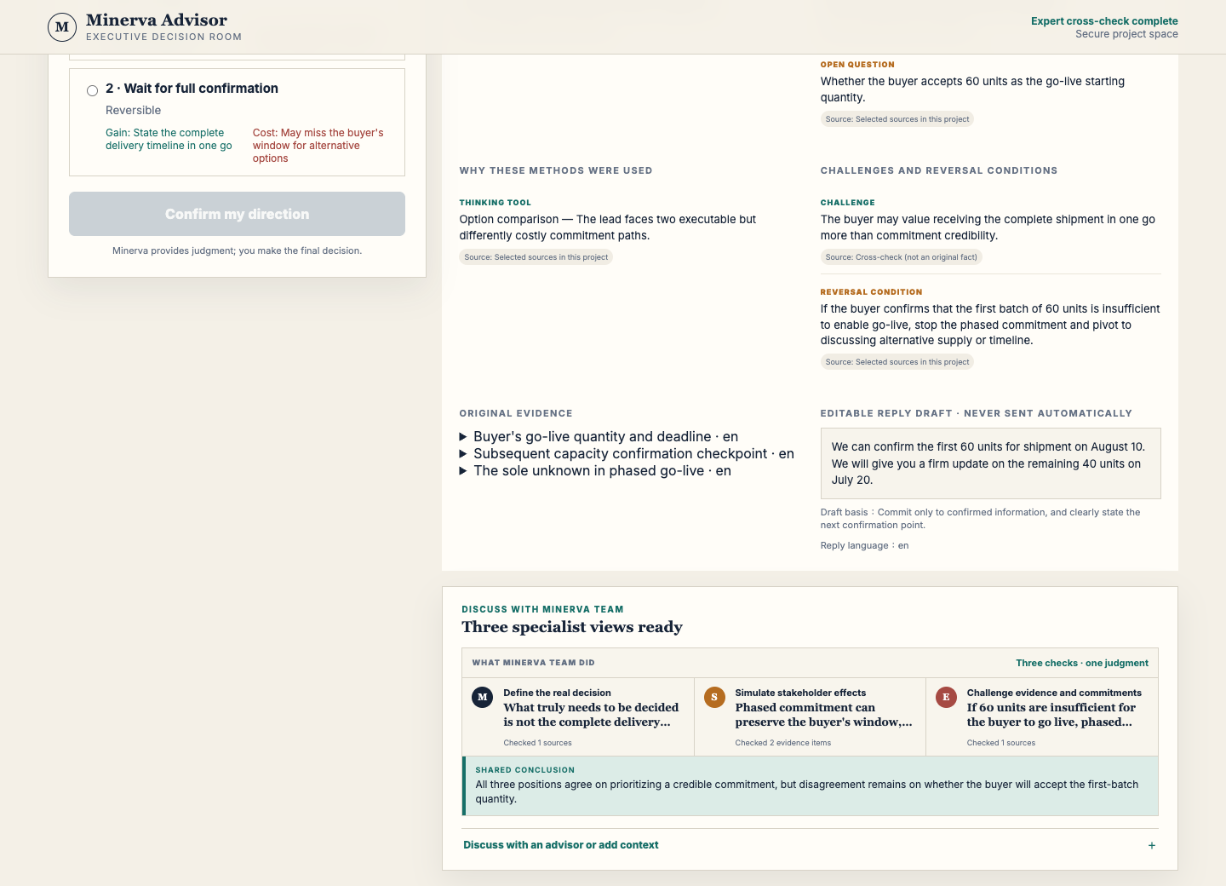This screenshot has height=886, width=1226.
Task: Click Checked 2 evidence items text
Action: [x=783, y=743]
